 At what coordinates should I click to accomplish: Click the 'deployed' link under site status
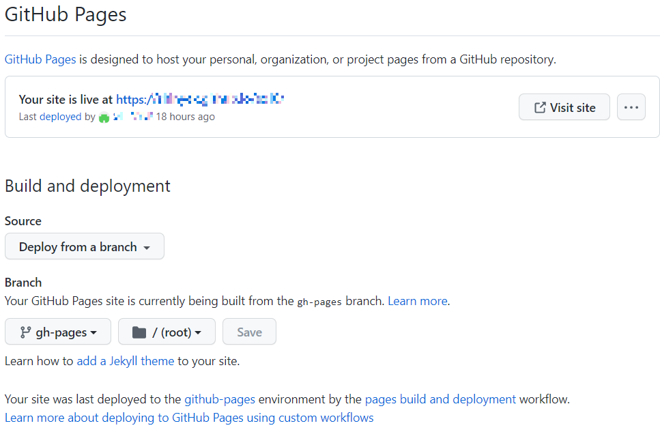coord(60,117)
